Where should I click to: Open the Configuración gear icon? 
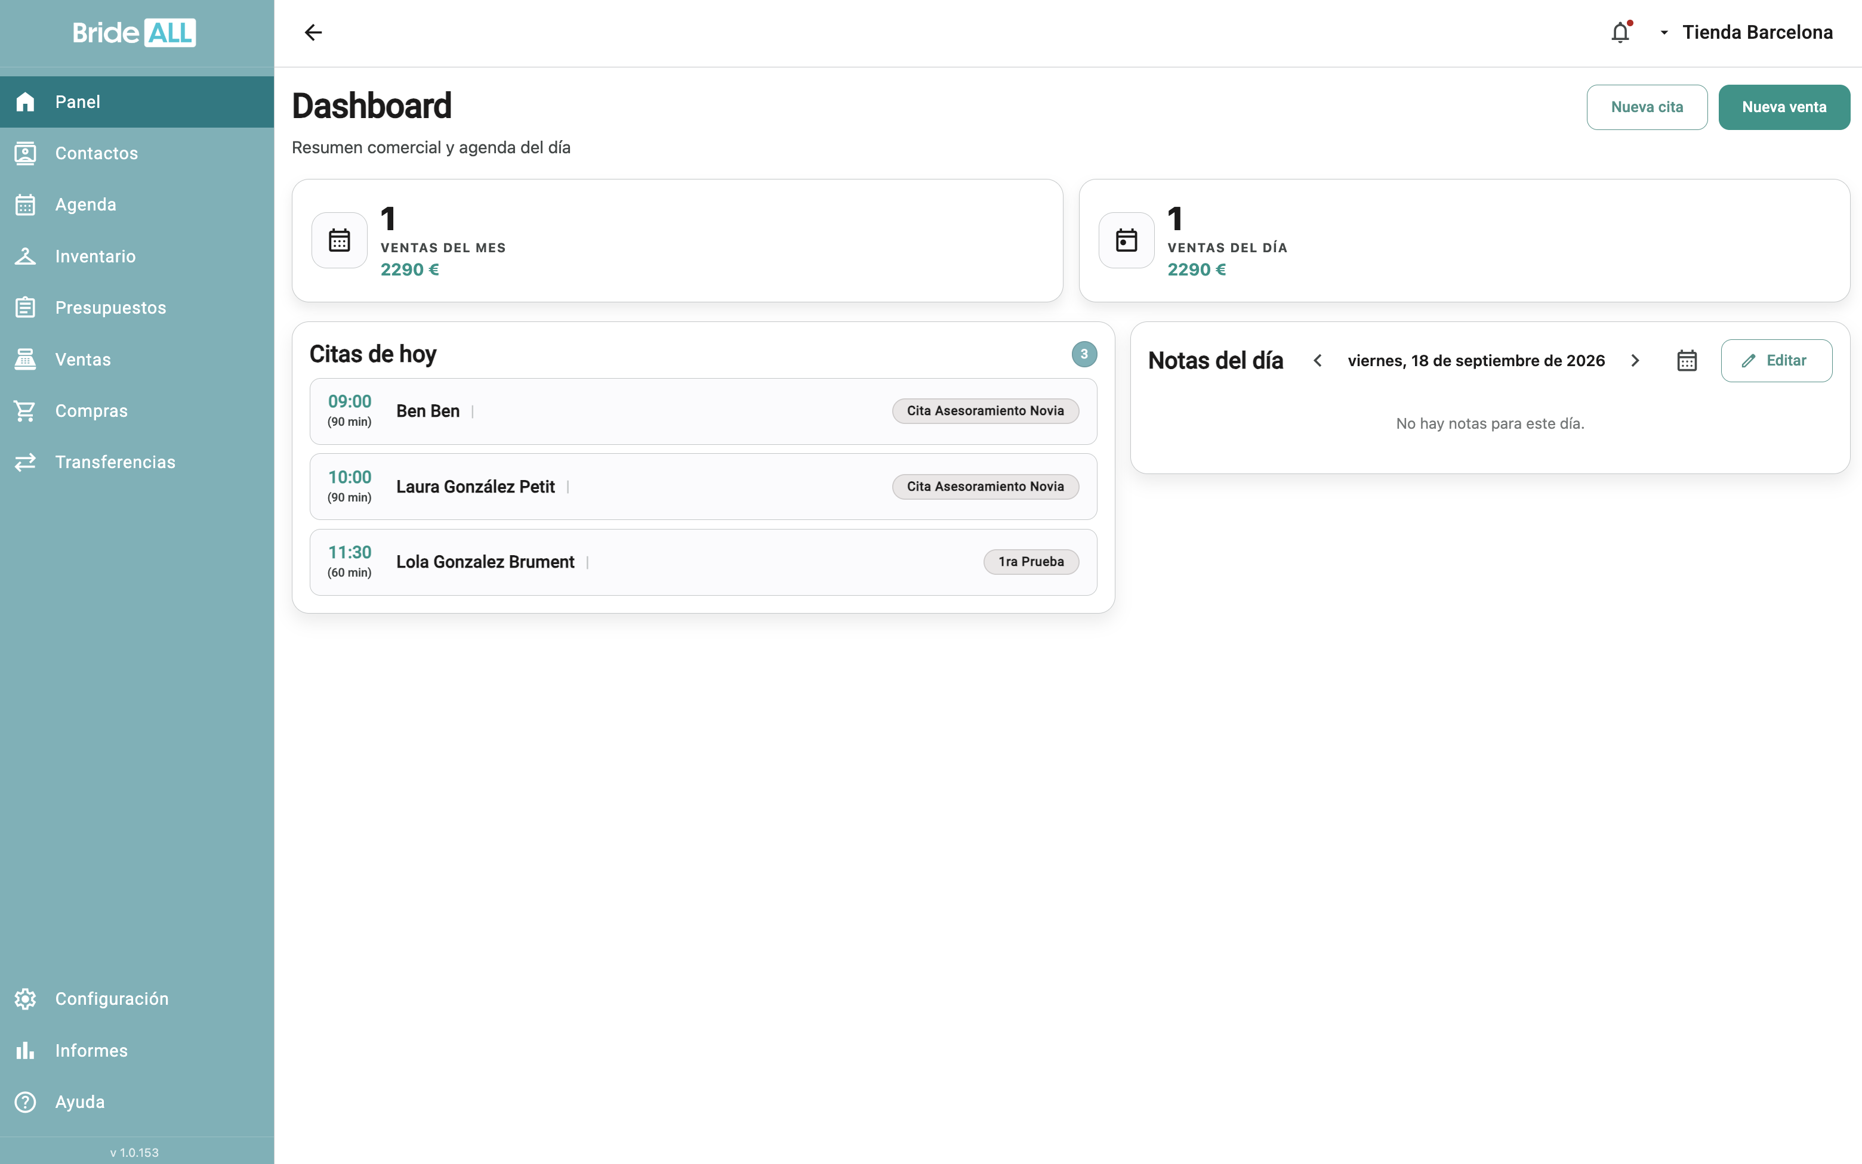pos(26,998)
